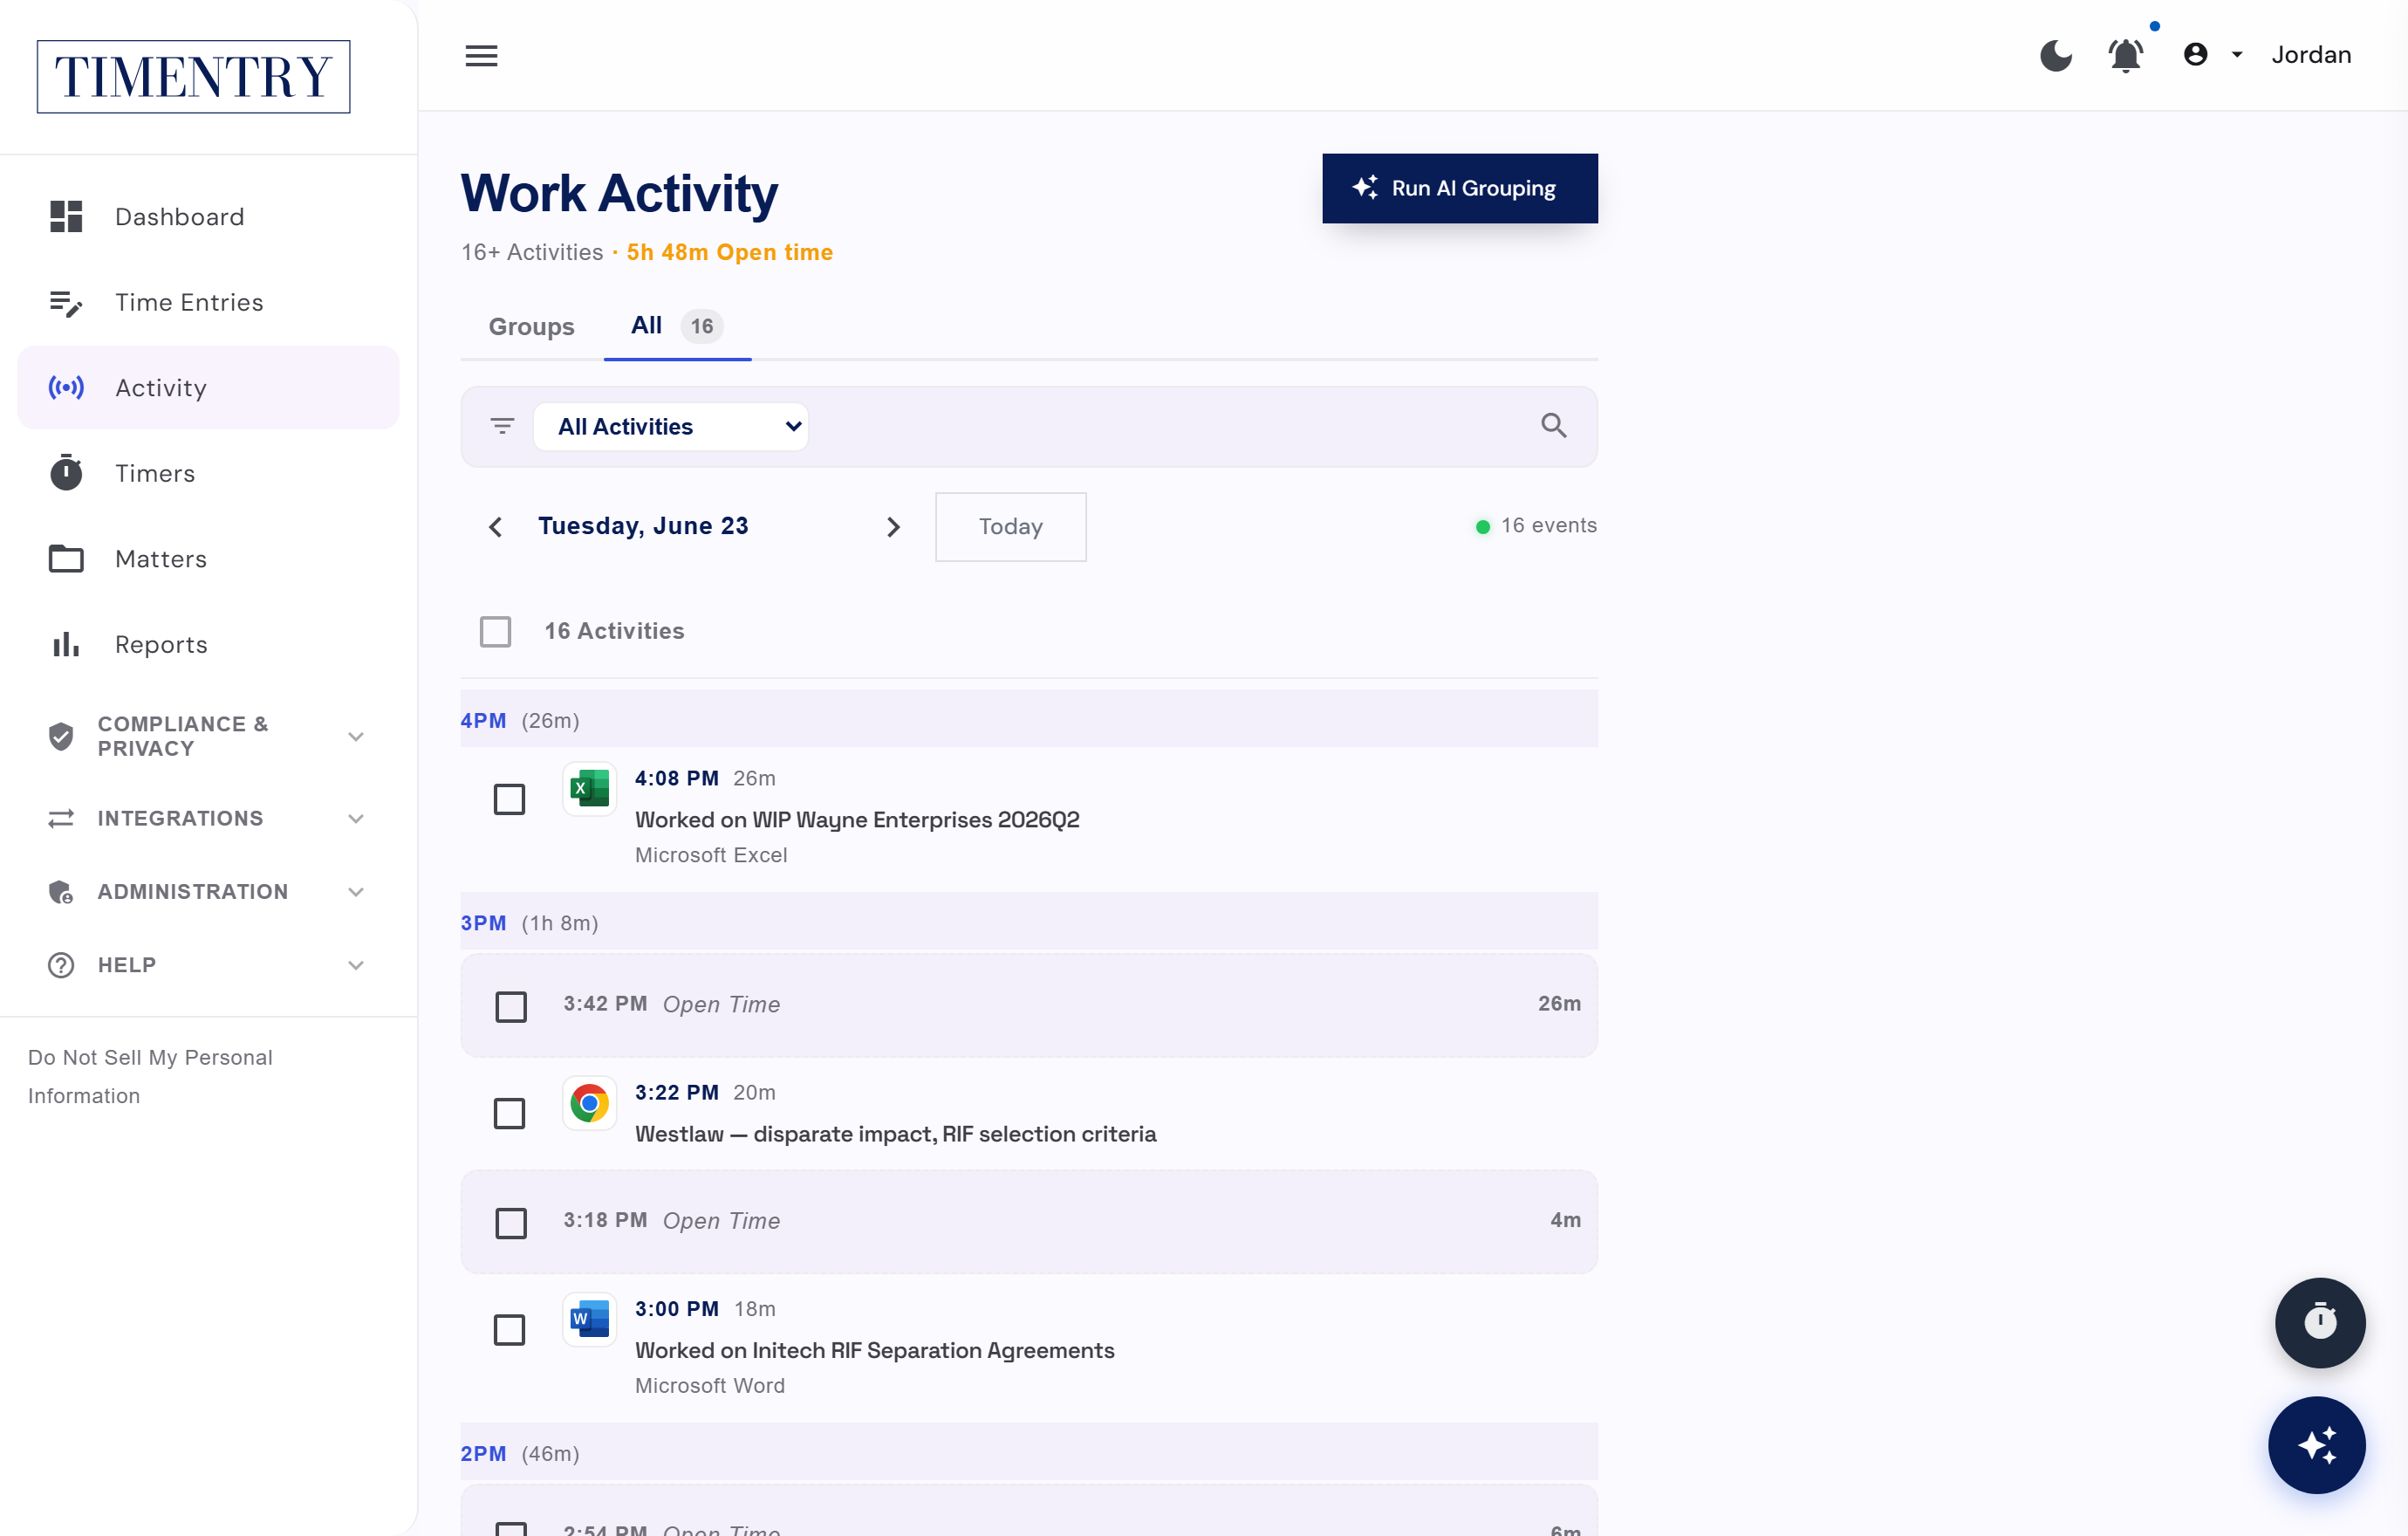This screenshot has width=2408, height=1536.
Task: Click the floating timer button
Action: (x=2320, y=1322)
